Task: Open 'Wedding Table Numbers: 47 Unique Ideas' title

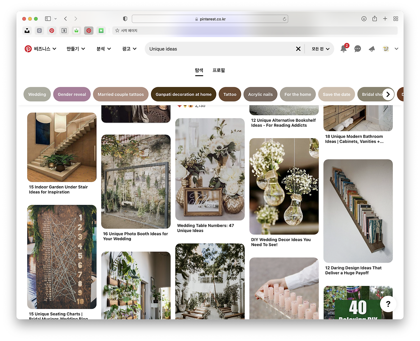Action: pyautogui.click(x=205, y=228)
